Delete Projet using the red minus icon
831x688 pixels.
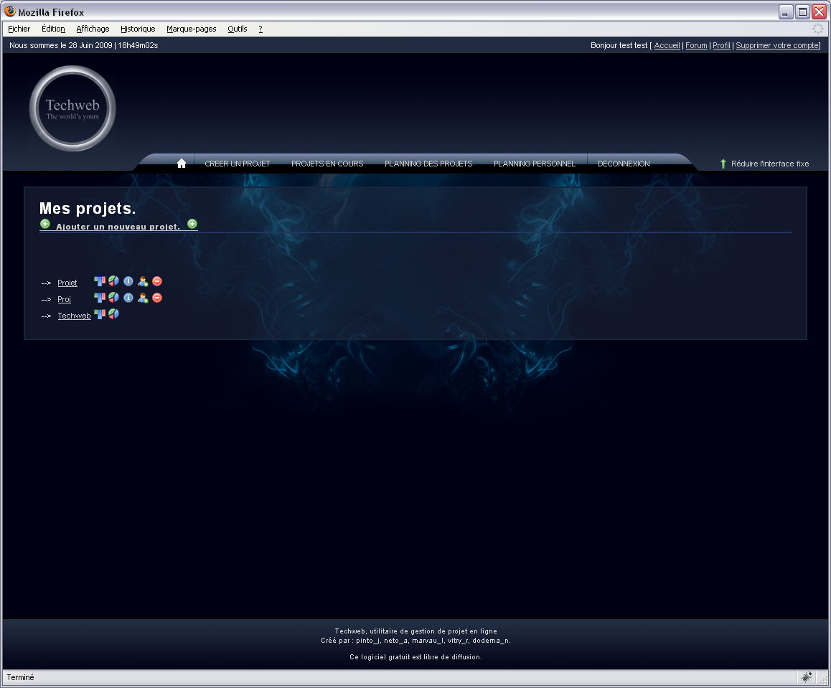[x=157, y=281]
